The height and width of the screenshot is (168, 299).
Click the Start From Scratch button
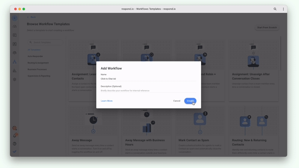coord(267,28)
